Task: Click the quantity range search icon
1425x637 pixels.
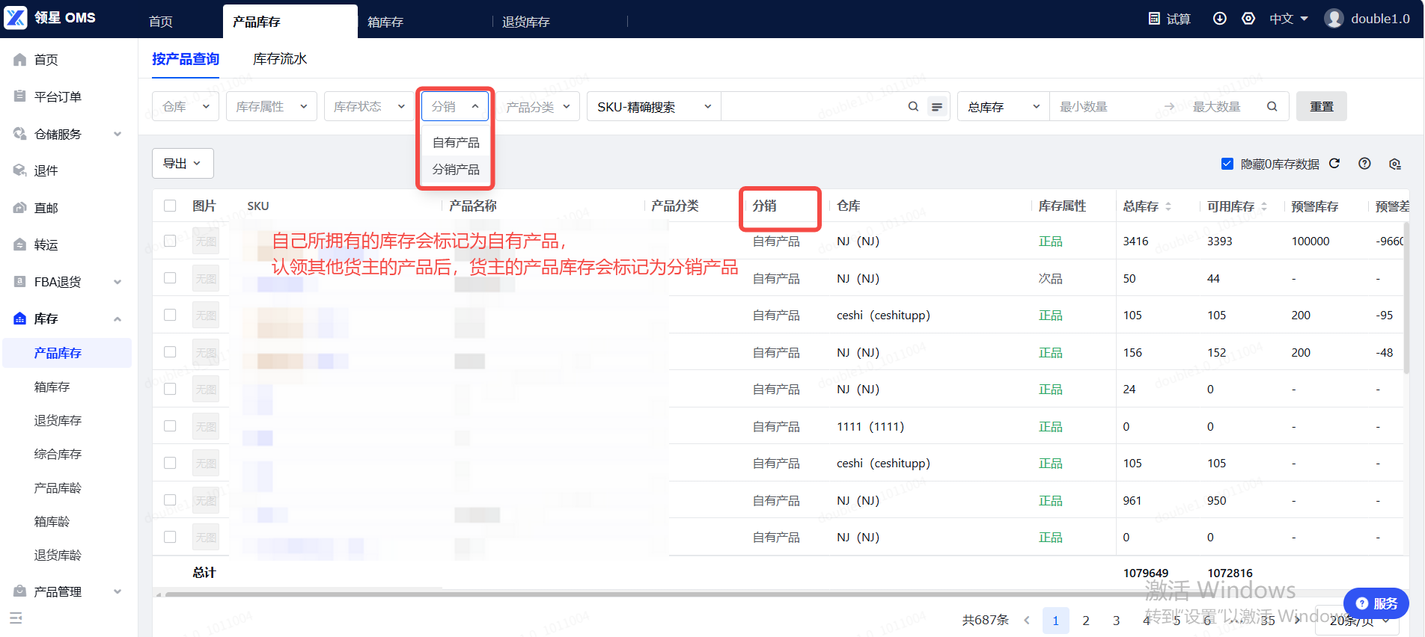Action: (x=1272, y=107)
